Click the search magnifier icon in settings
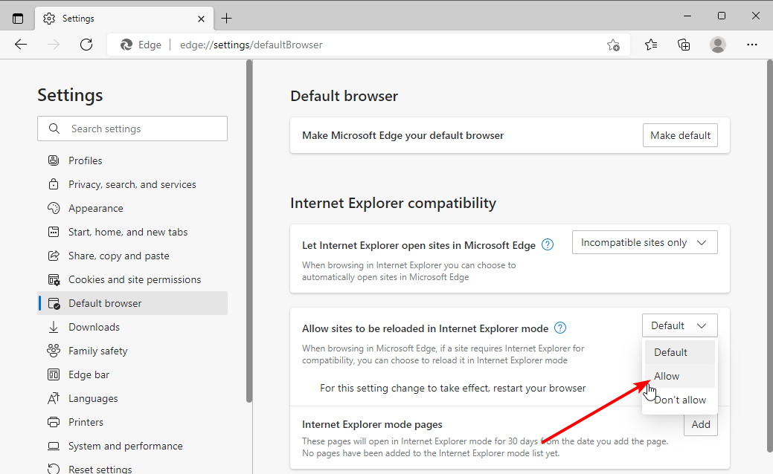 coord(54,129)
